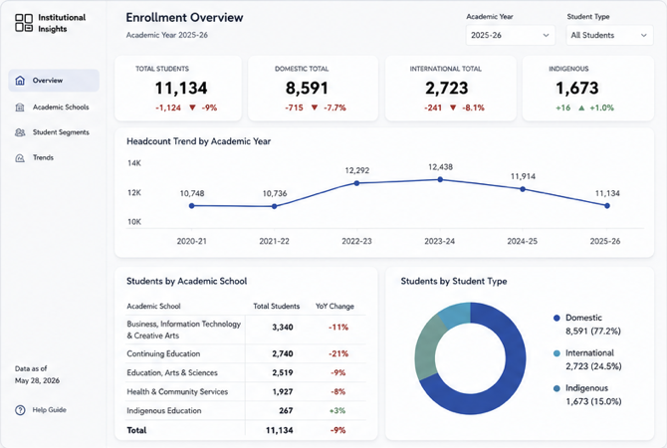
Task: Click the 2025-26 data point on trend line
Action: pyautogui.click(x=607, y=206)
